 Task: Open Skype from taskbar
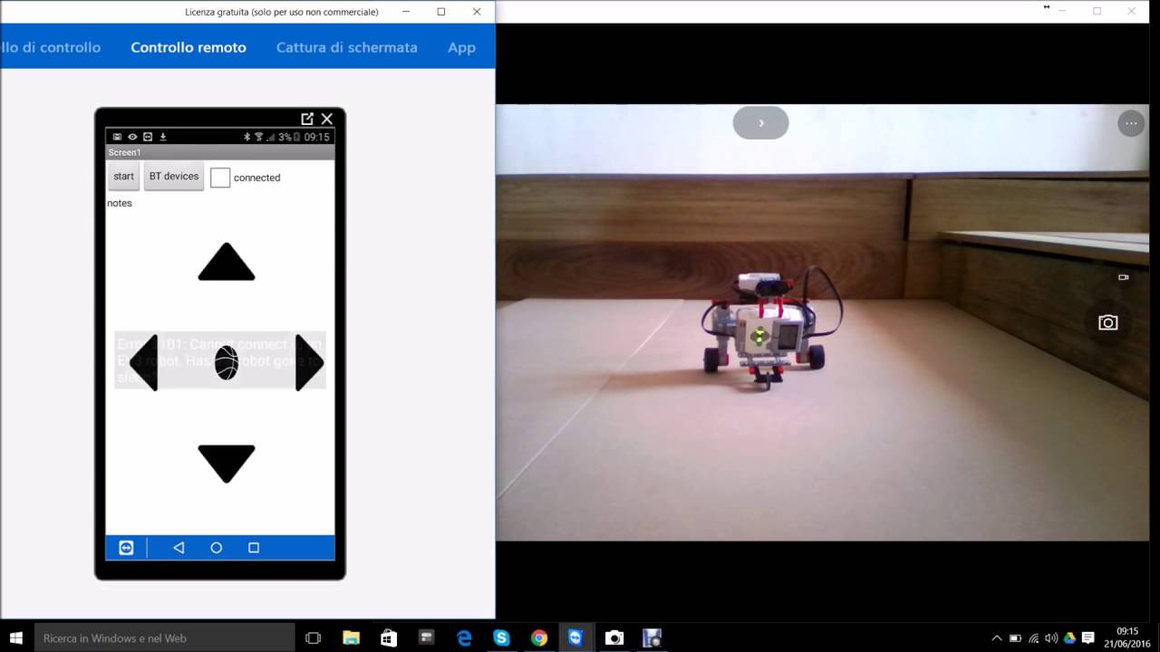pos(501,638)
